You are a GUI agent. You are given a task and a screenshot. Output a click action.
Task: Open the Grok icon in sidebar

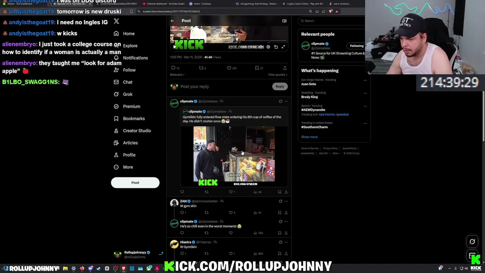coord(116,94)
